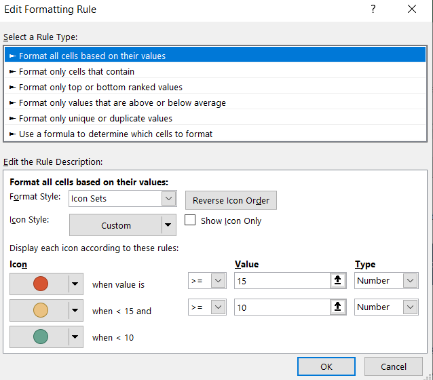Open the Type dropdown for the first rule
The image size is (433, 380).
point(410,281)
